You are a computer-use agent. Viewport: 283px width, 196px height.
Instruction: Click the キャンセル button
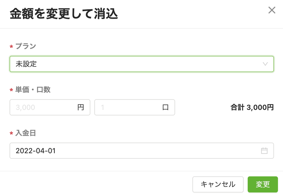click(x=218, y=184)
